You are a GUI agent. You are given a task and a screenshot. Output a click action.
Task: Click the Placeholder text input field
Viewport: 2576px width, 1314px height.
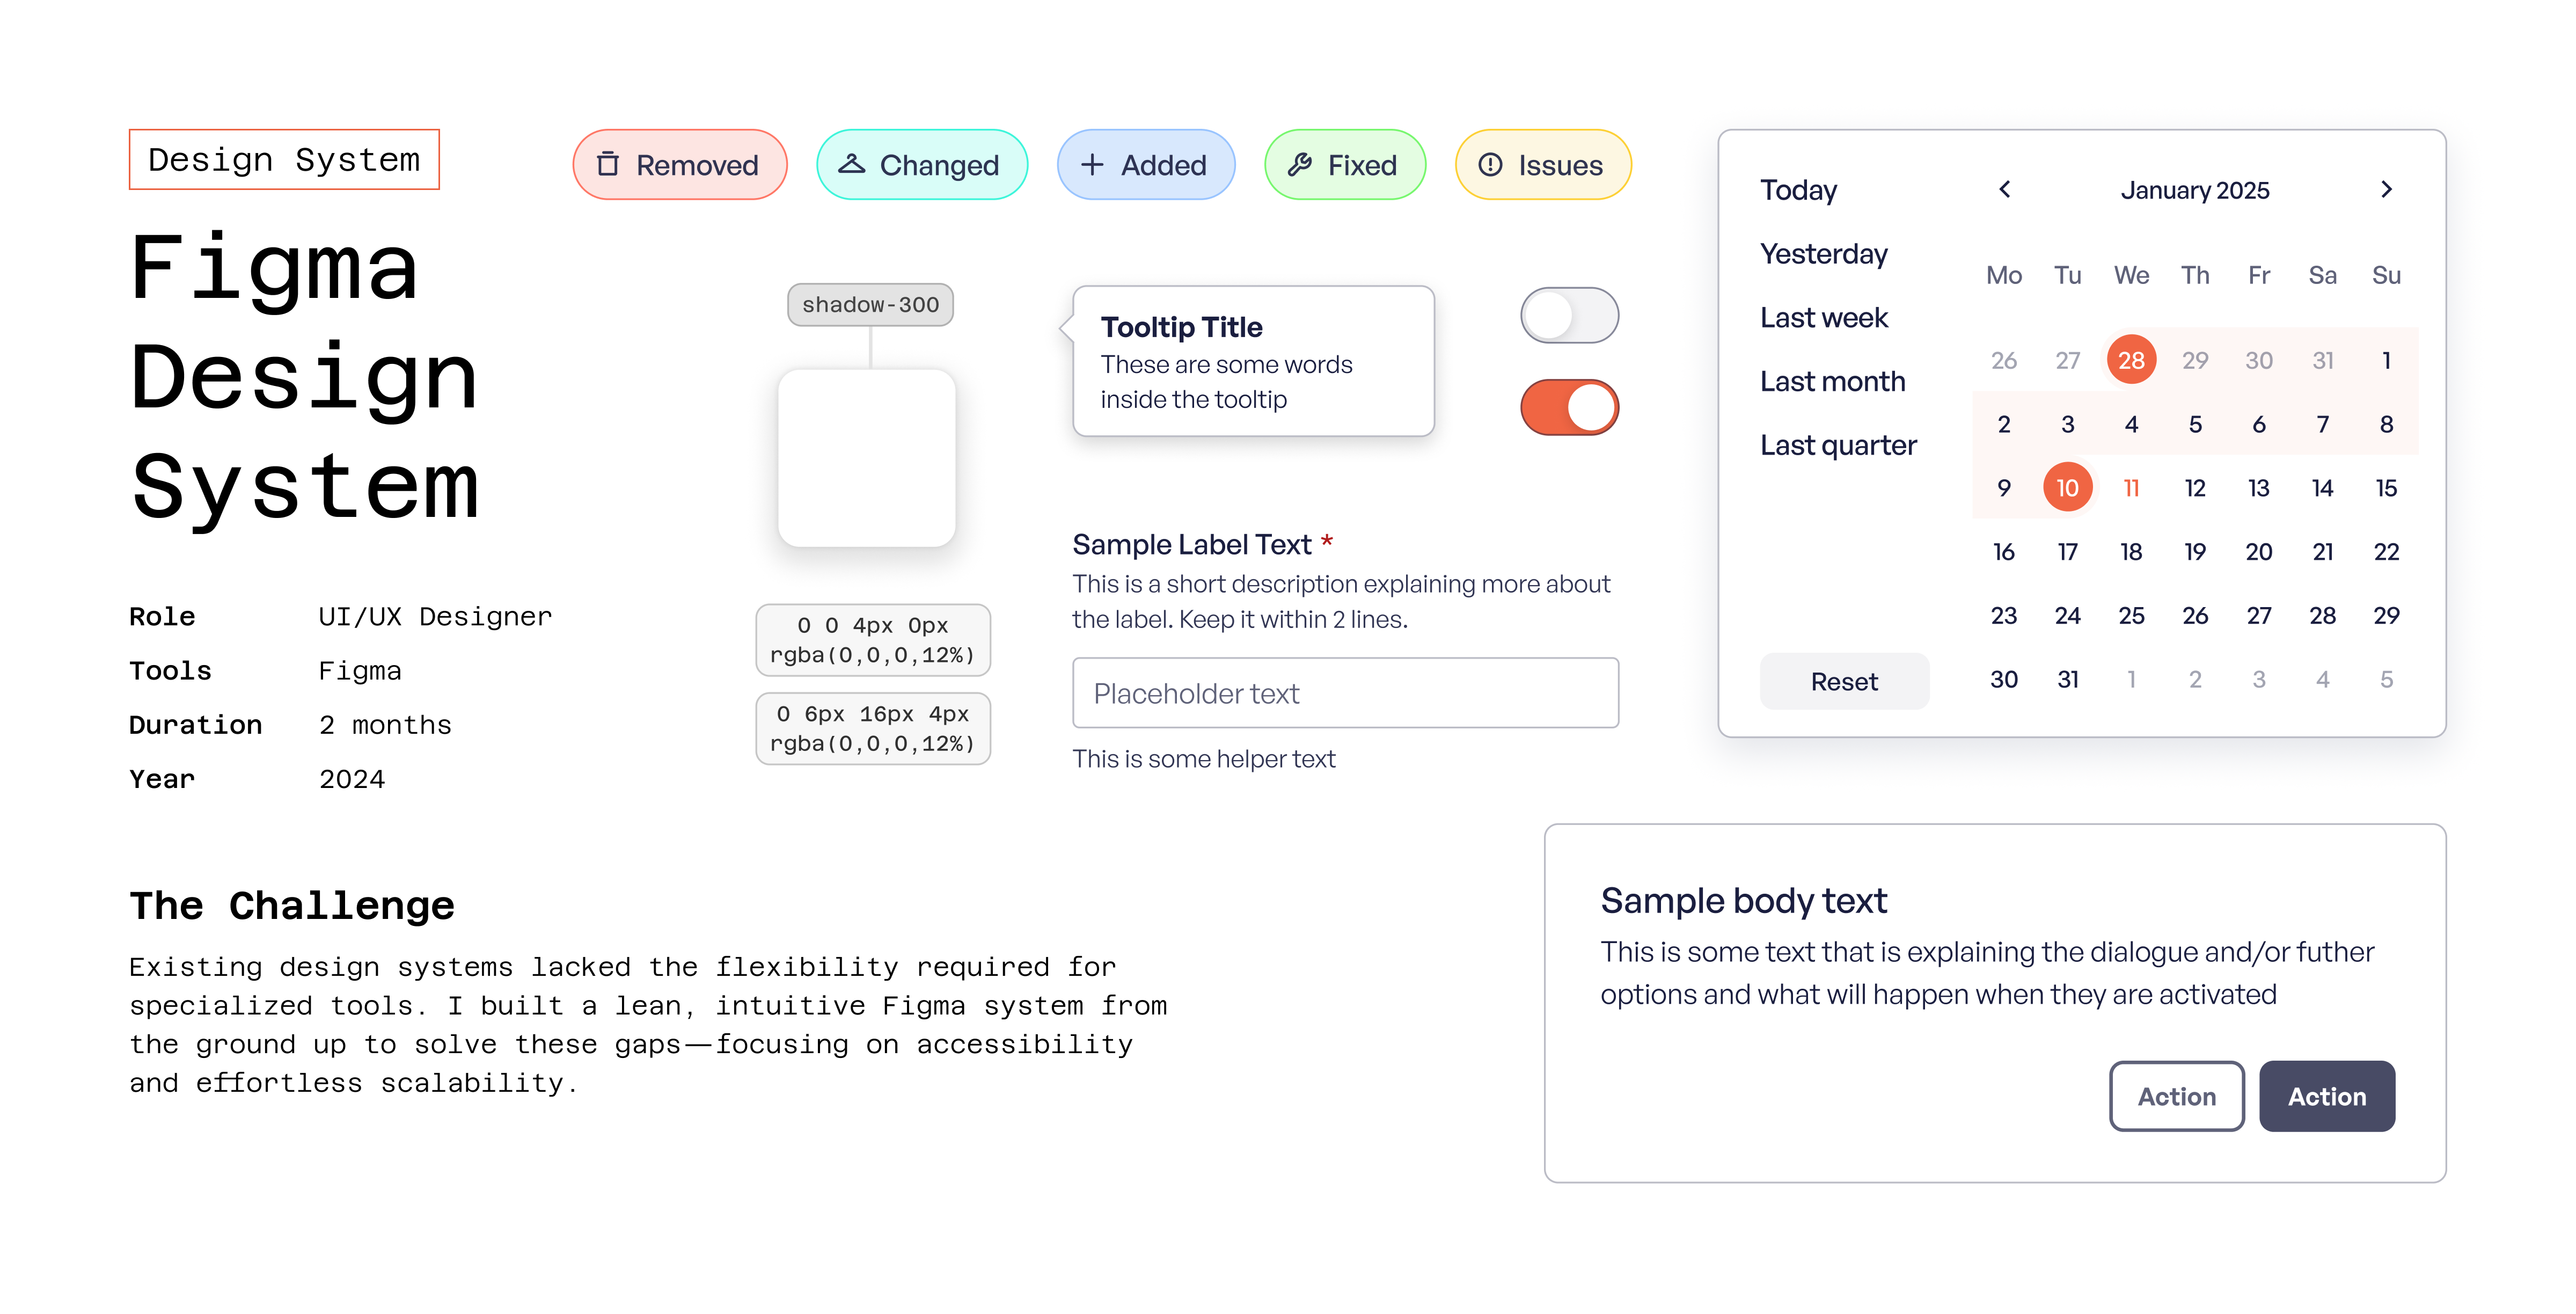(x=1344, y=693)
